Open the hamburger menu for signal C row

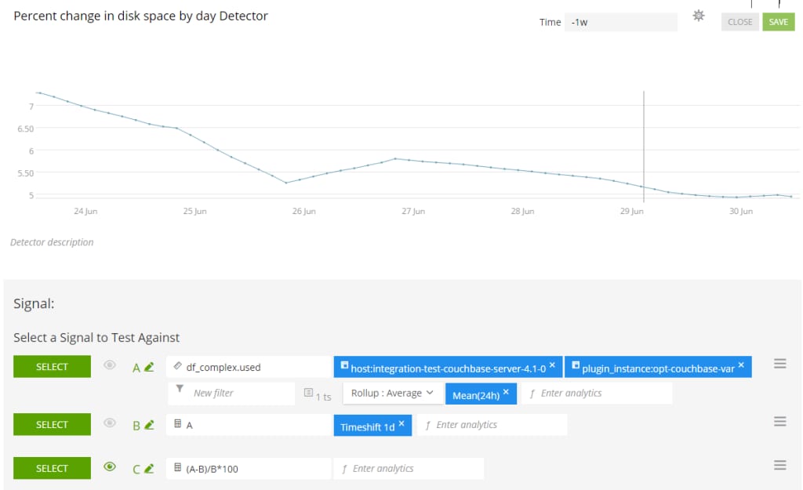pos(779,466)
